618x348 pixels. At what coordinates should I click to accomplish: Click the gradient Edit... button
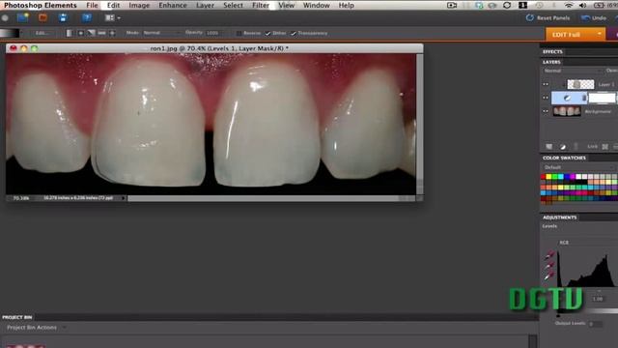42,33
